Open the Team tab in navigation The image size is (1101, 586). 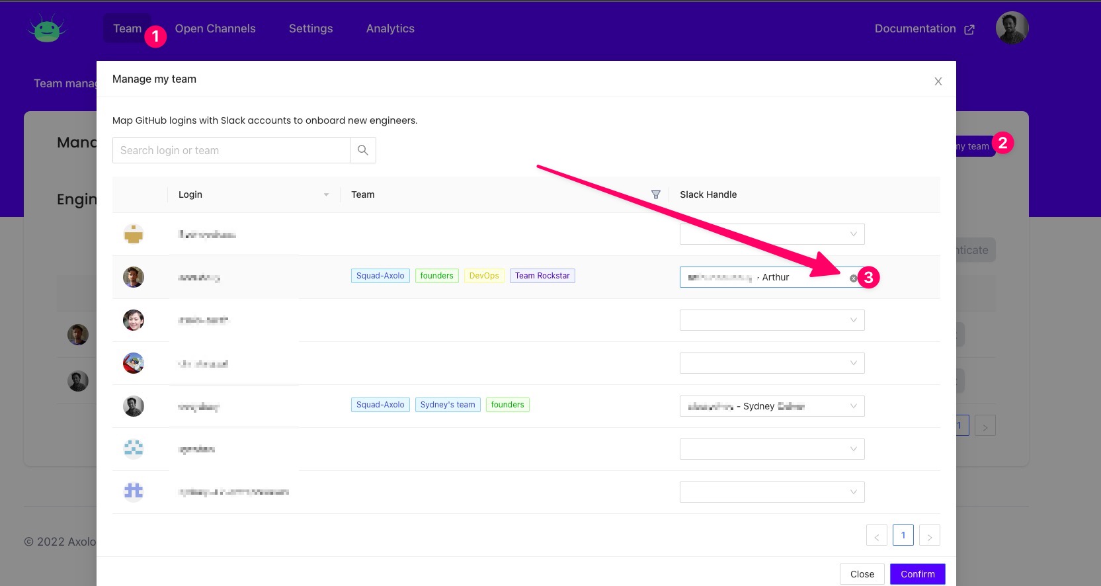click(127, 28)
